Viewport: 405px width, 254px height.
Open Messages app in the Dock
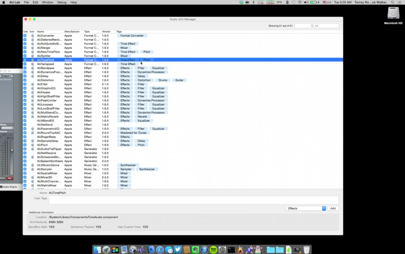pyautogui.click(x=169, y=250)
